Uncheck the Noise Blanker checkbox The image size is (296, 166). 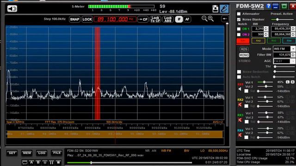[239, 19]
